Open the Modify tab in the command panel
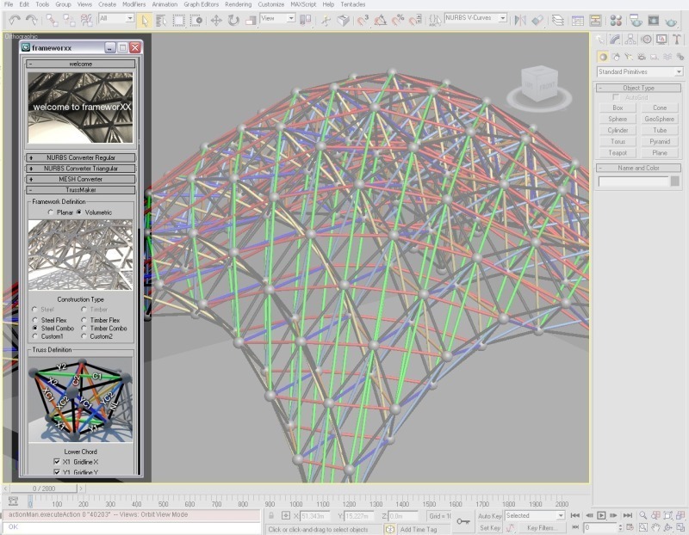This screenshot has width=689, height=535. 617,39
